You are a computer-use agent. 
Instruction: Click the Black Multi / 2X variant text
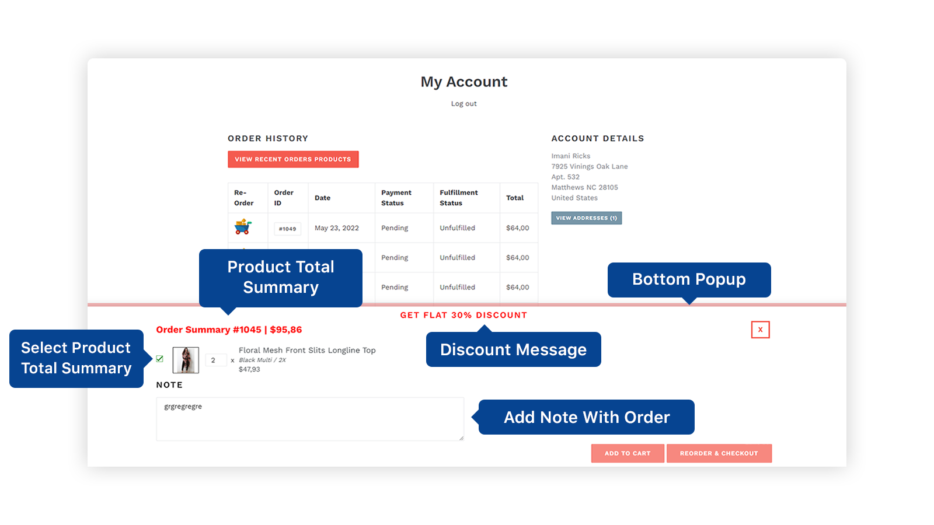[x=262, y=360]
